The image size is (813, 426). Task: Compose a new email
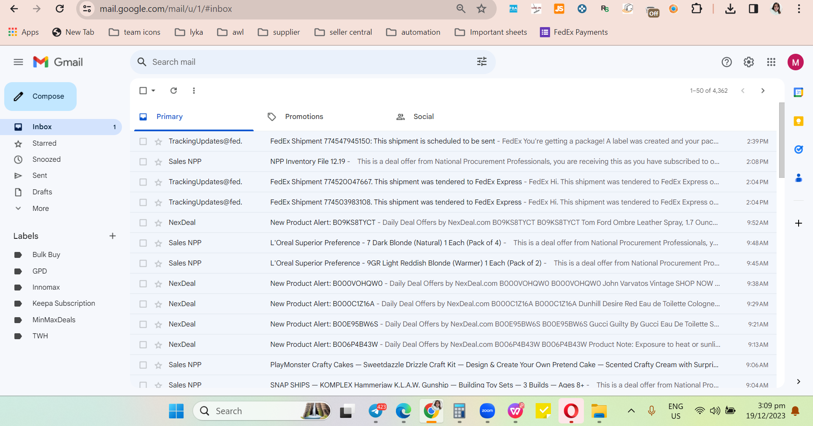tap(40, 97)
